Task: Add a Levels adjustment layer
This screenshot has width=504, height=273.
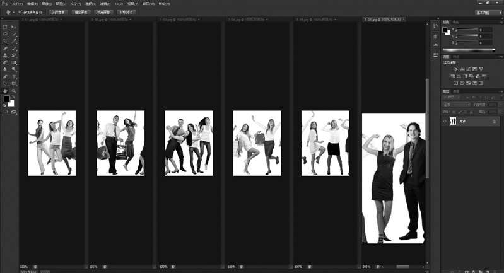Action: click(x=462, y=69)
